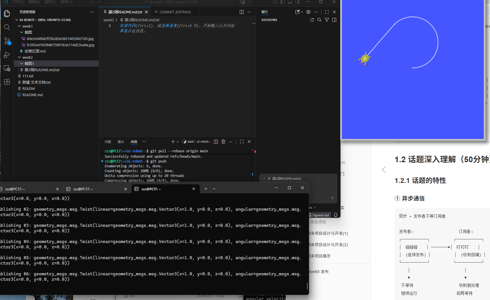Open editor more actions ellipsis menu
490x300 pixels.
point(249,12)
